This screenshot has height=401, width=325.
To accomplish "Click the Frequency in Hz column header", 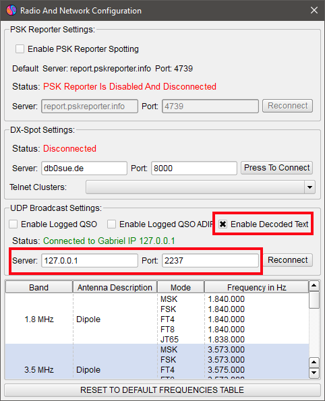I will (257, 288).
